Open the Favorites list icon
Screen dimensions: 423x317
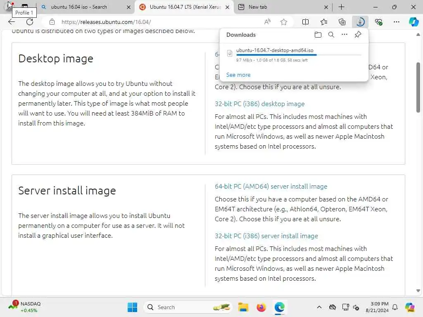tap(324, 22)
